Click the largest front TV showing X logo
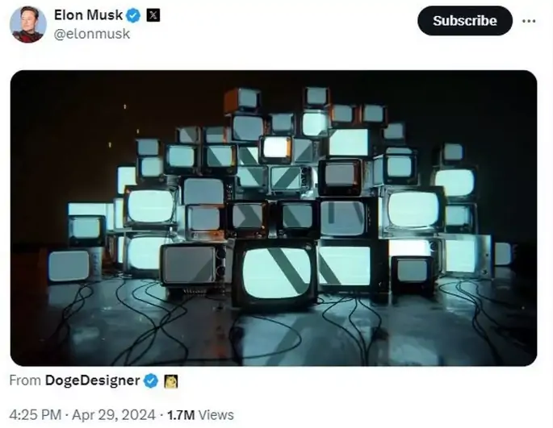 (x=275, y=273)
